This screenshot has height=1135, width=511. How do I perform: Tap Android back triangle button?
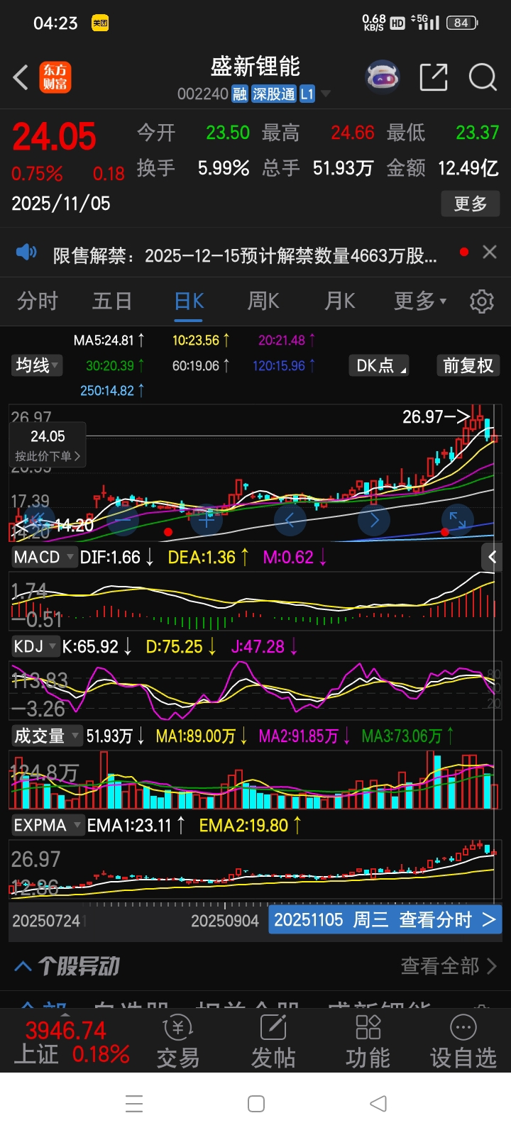click(378, 1104)
